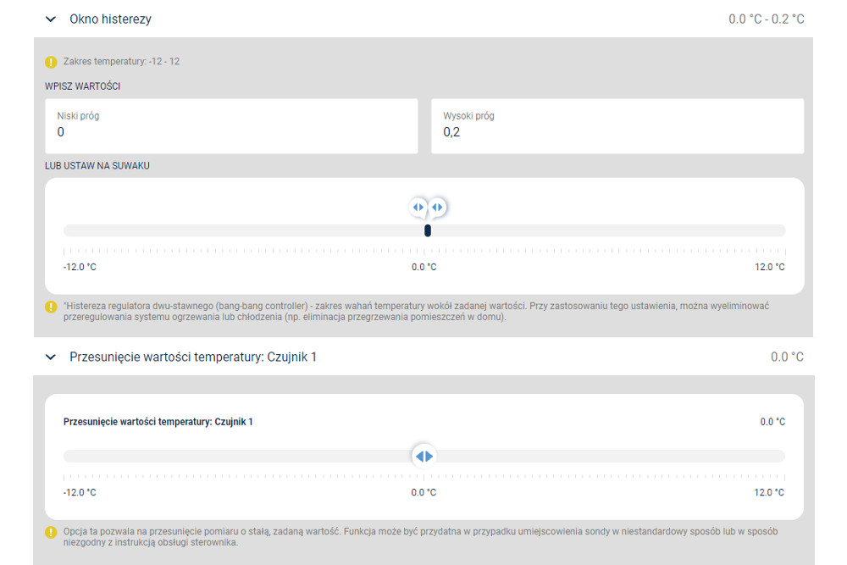Click the Okno histerezy section title
This screenshot has width=847, height=565.
(x=110, y=19)
